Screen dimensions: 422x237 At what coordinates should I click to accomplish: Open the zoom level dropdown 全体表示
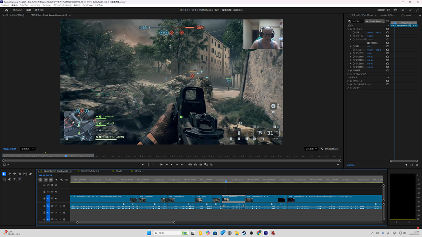pyautogui.click(x=28, y=149)
